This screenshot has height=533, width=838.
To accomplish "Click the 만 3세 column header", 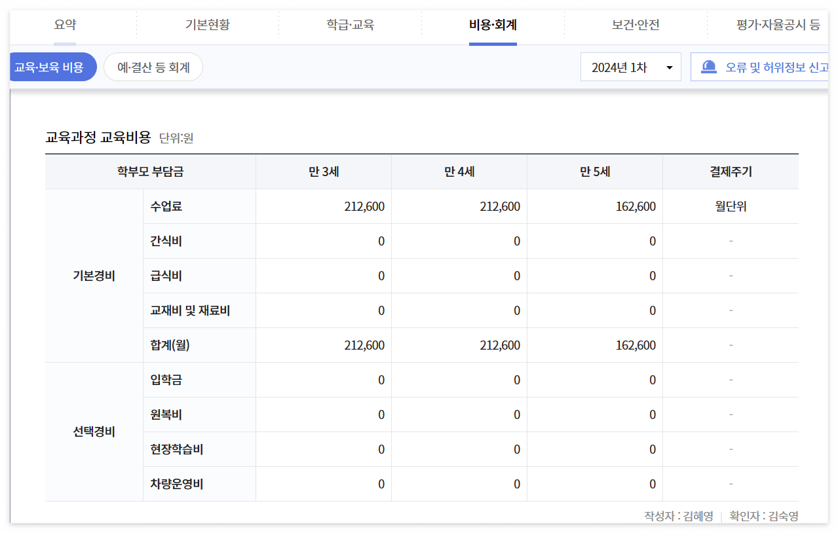I will pyautogui.click(x=322, y=172).
